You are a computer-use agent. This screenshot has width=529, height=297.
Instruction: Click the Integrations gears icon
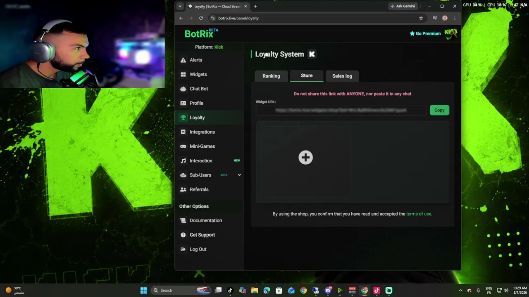click(183, 132)
